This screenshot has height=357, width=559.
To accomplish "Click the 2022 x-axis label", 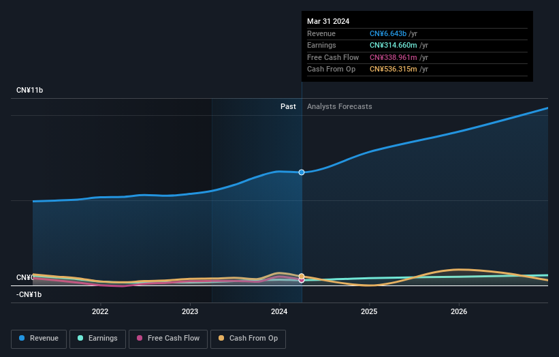I will click(100, 311).
